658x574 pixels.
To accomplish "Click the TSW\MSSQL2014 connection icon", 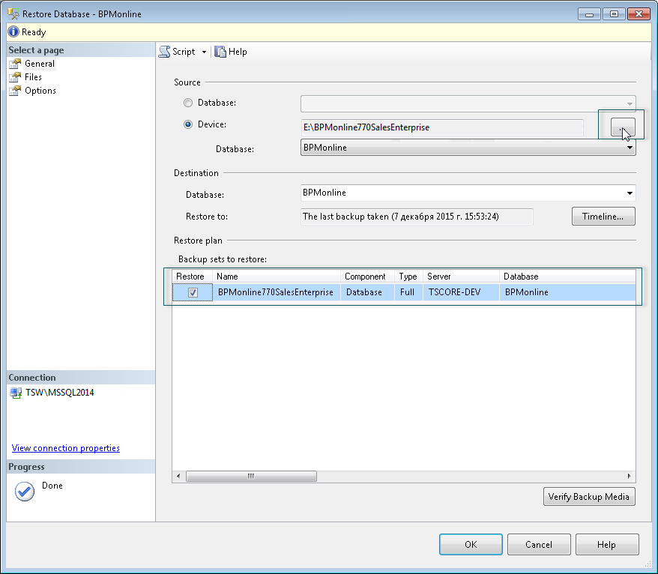I will (16, 393).
